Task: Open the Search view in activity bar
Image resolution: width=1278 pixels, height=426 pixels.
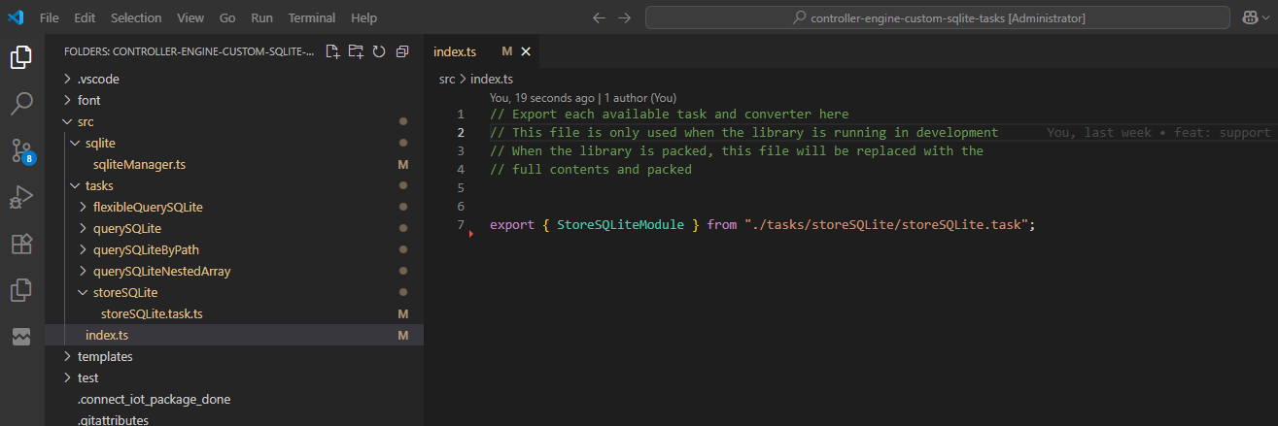Action: [21, 104]
